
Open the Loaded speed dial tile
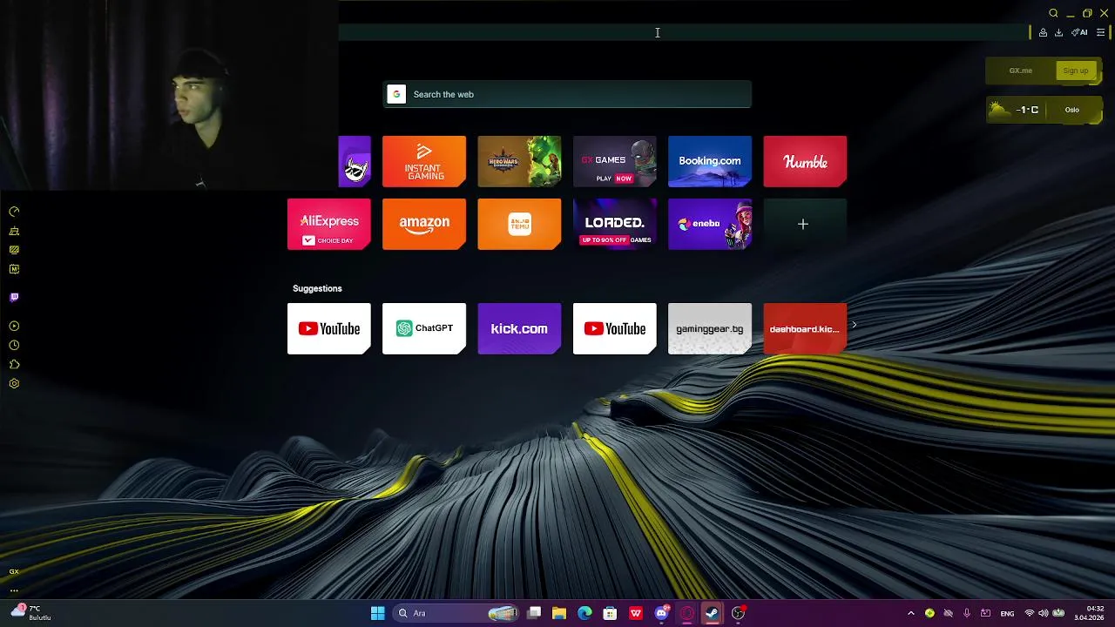(x=614, y=224)
